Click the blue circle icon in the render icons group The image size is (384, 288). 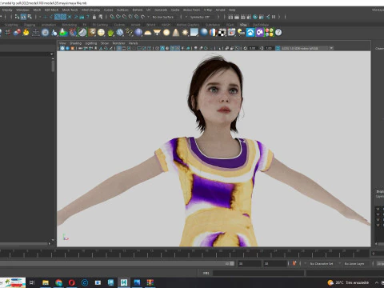pyautogui.click(x=255, y=17)
